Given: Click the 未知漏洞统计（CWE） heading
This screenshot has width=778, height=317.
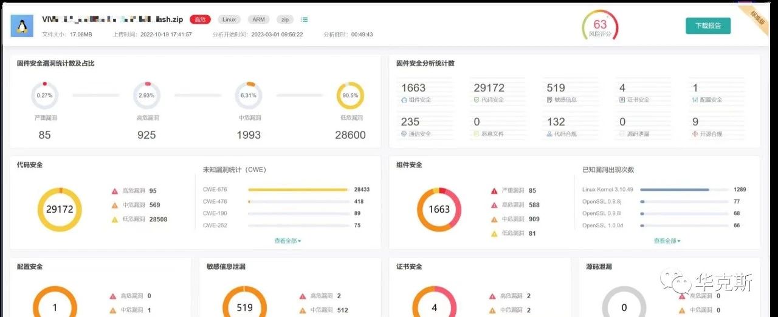Looking at the screenshot, I should 235,170.
